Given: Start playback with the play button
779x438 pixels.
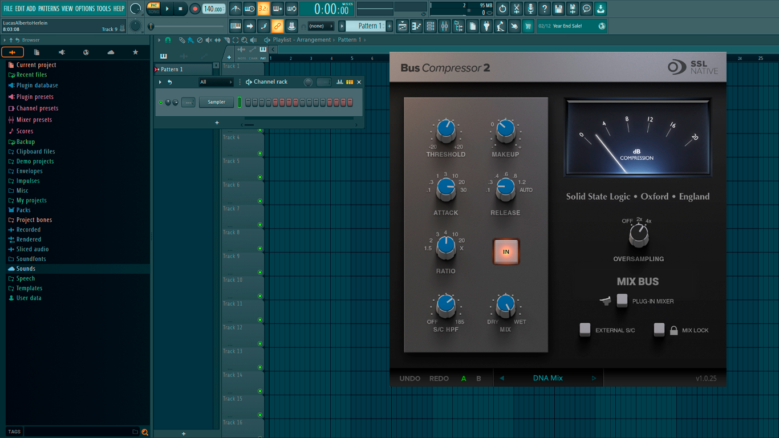Looking at the screenshot, I should pos(167,9).
